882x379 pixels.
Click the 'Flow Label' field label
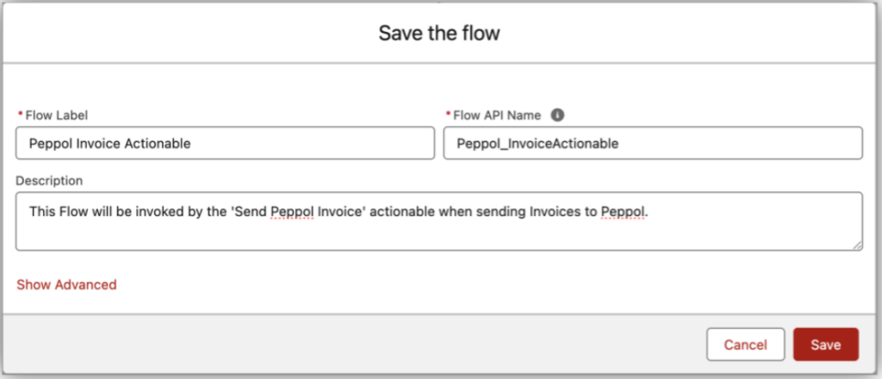click(x=57, y=115)
